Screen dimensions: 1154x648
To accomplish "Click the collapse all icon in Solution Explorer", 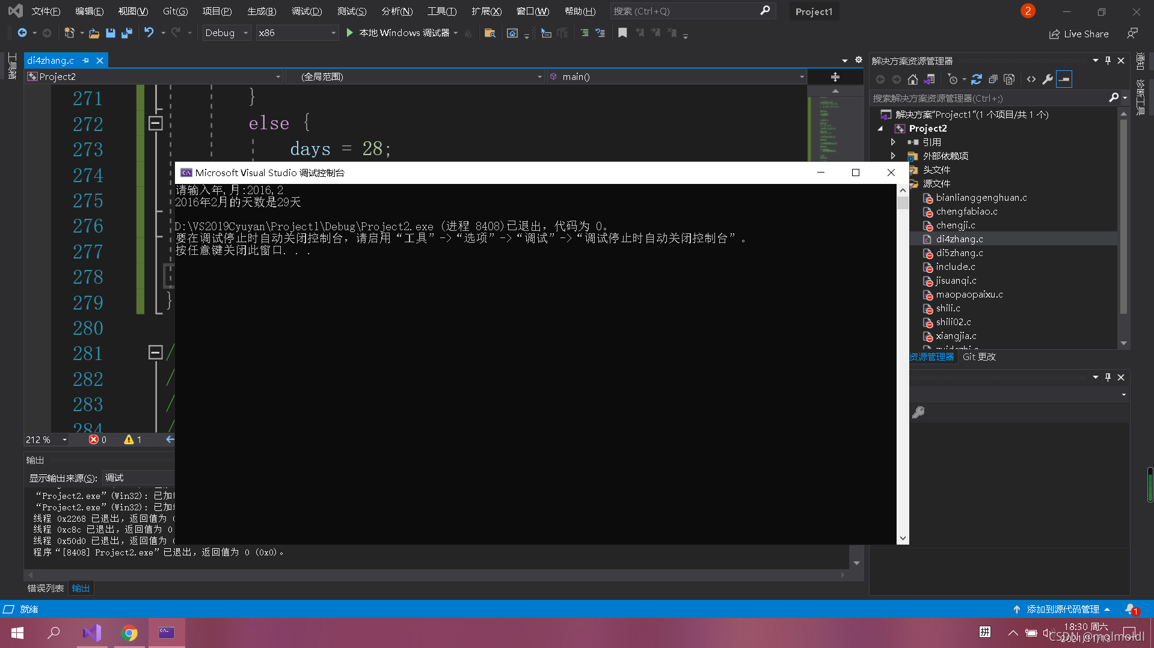I will click(x=993, y=79).
